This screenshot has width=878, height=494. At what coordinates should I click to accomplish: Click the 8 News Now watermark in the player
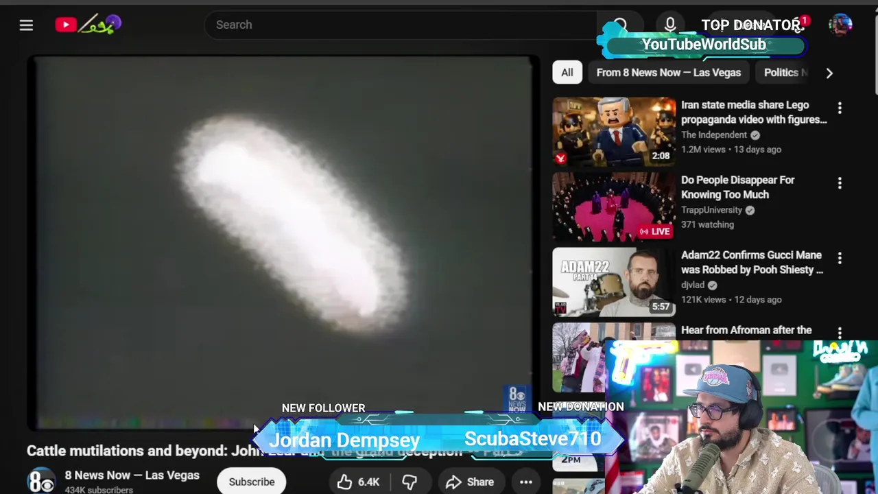click(x=517, y=398)
